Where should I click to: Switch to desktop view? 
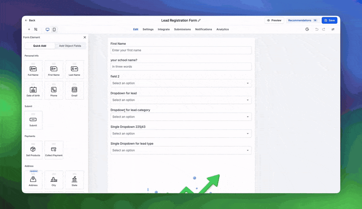click(x=47, y=30)
